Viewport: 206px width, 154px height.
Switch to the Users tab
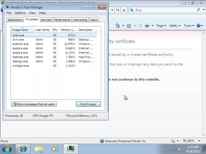click(x=94, y=20)
